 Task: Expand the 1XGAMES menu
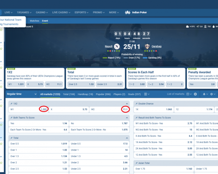pyautogui.click(x=24, y=12)
